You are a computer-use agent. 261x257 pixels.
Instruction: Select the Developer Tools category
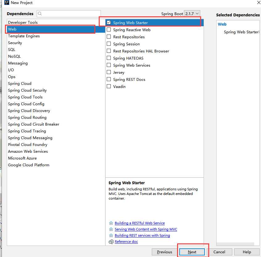56,22
